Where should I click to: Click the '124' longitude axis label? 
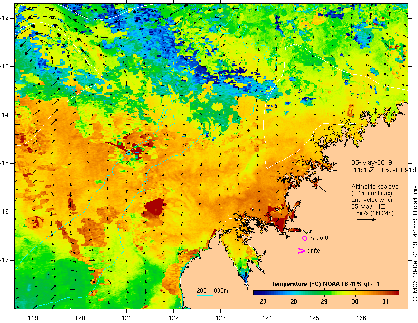[267, 318]
